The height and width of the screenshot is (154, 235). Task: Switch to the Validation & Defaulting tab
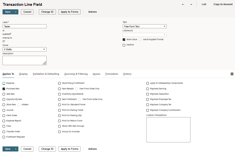pos(46,74)
